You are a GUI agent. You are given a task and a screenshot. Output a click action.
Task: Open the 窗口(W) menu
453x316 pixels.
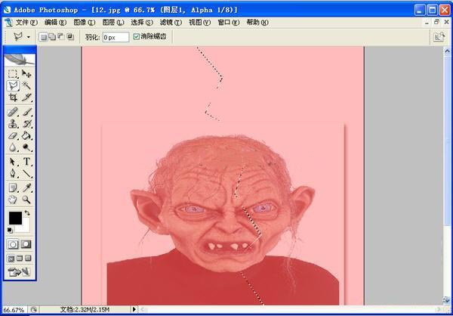pos(229,23)
